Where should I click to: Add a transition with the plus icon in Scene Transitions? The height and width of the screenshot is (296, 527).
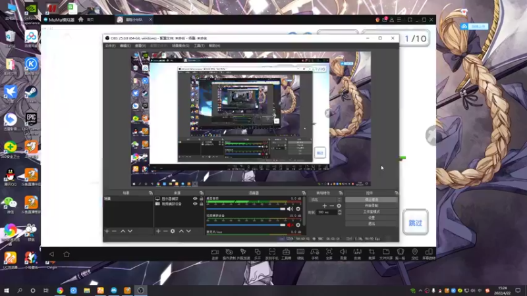(x=324, y=206)
